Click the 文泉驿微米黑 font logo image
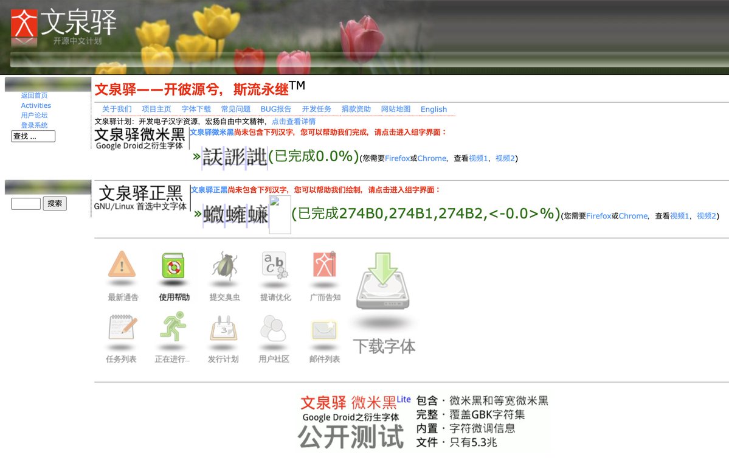The image size is (729, 460). click(139, 139)
